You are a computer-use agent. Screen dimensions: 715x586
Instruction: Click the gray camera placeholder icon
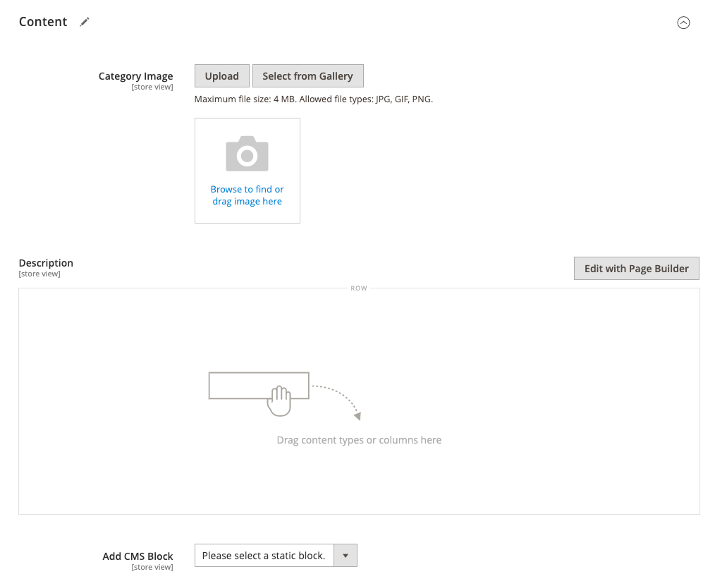(x=248, y=154)
